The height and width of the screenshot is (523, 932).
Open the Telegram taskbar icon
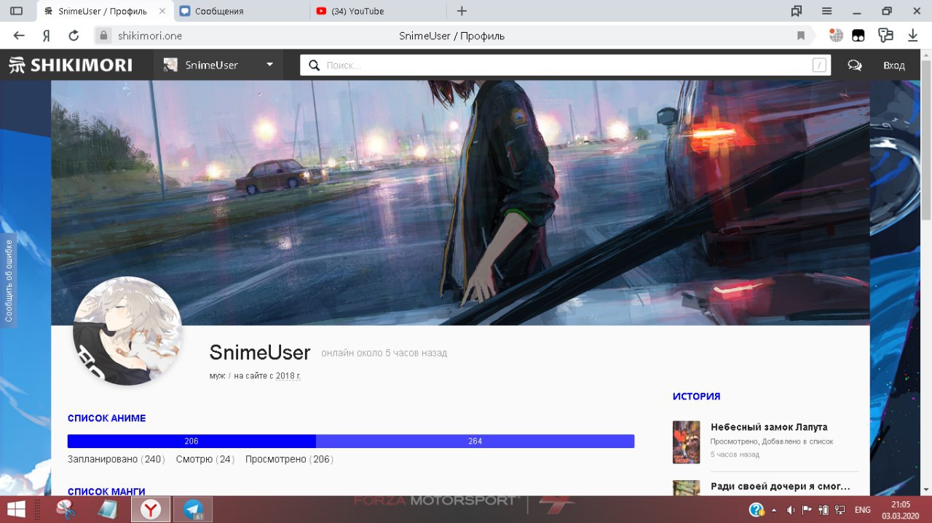(x=193, y=508)
